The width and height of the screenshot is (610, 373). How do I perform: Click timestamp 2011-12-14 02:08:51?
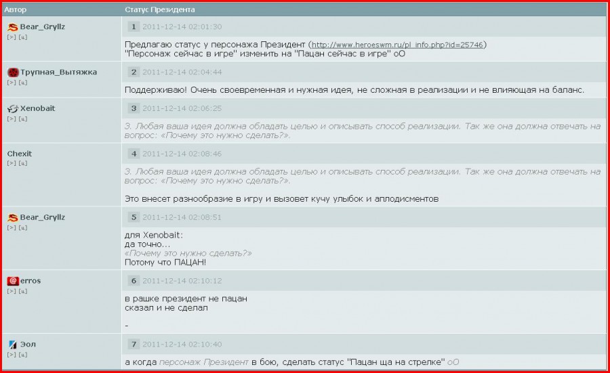click(182, 217)
